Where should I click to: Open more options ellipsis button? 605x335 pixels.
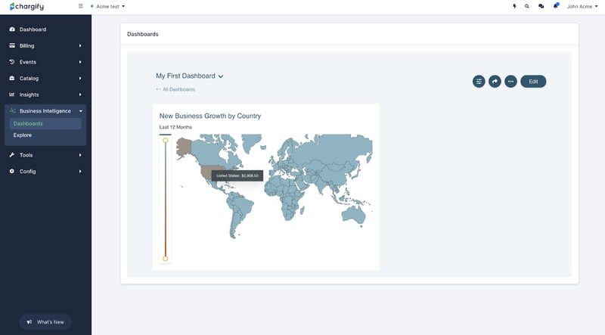click(510, 82)
